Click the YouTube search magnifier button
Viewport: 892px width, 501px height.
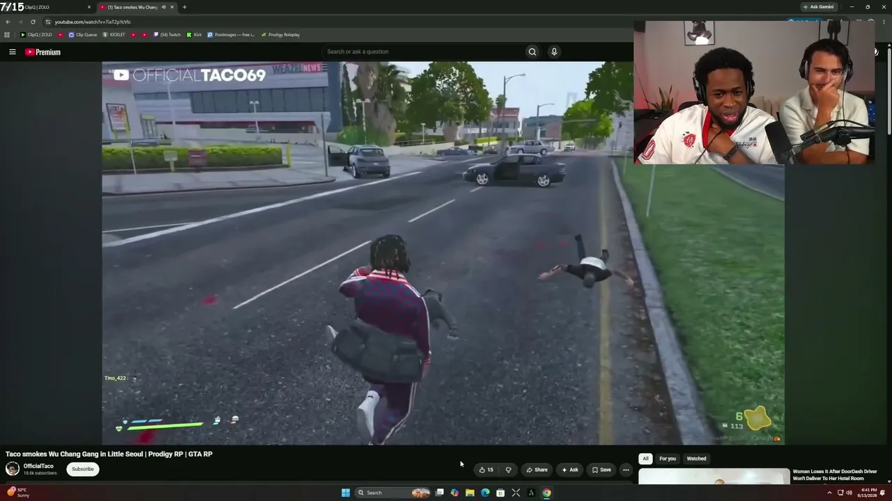(532, 51)
